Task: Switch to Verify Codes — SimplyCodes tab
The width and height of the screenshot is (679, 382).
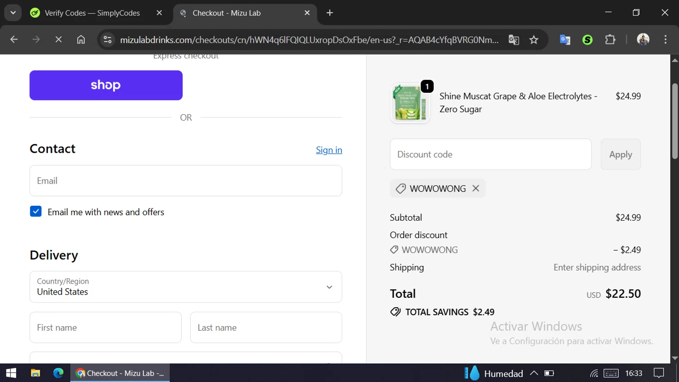Action: pos(92,13)
